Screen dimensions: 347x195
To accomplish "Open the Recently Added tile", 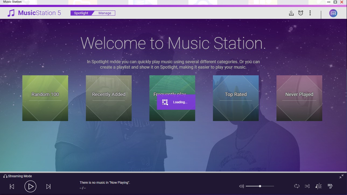I will click(x=109, y=98).
